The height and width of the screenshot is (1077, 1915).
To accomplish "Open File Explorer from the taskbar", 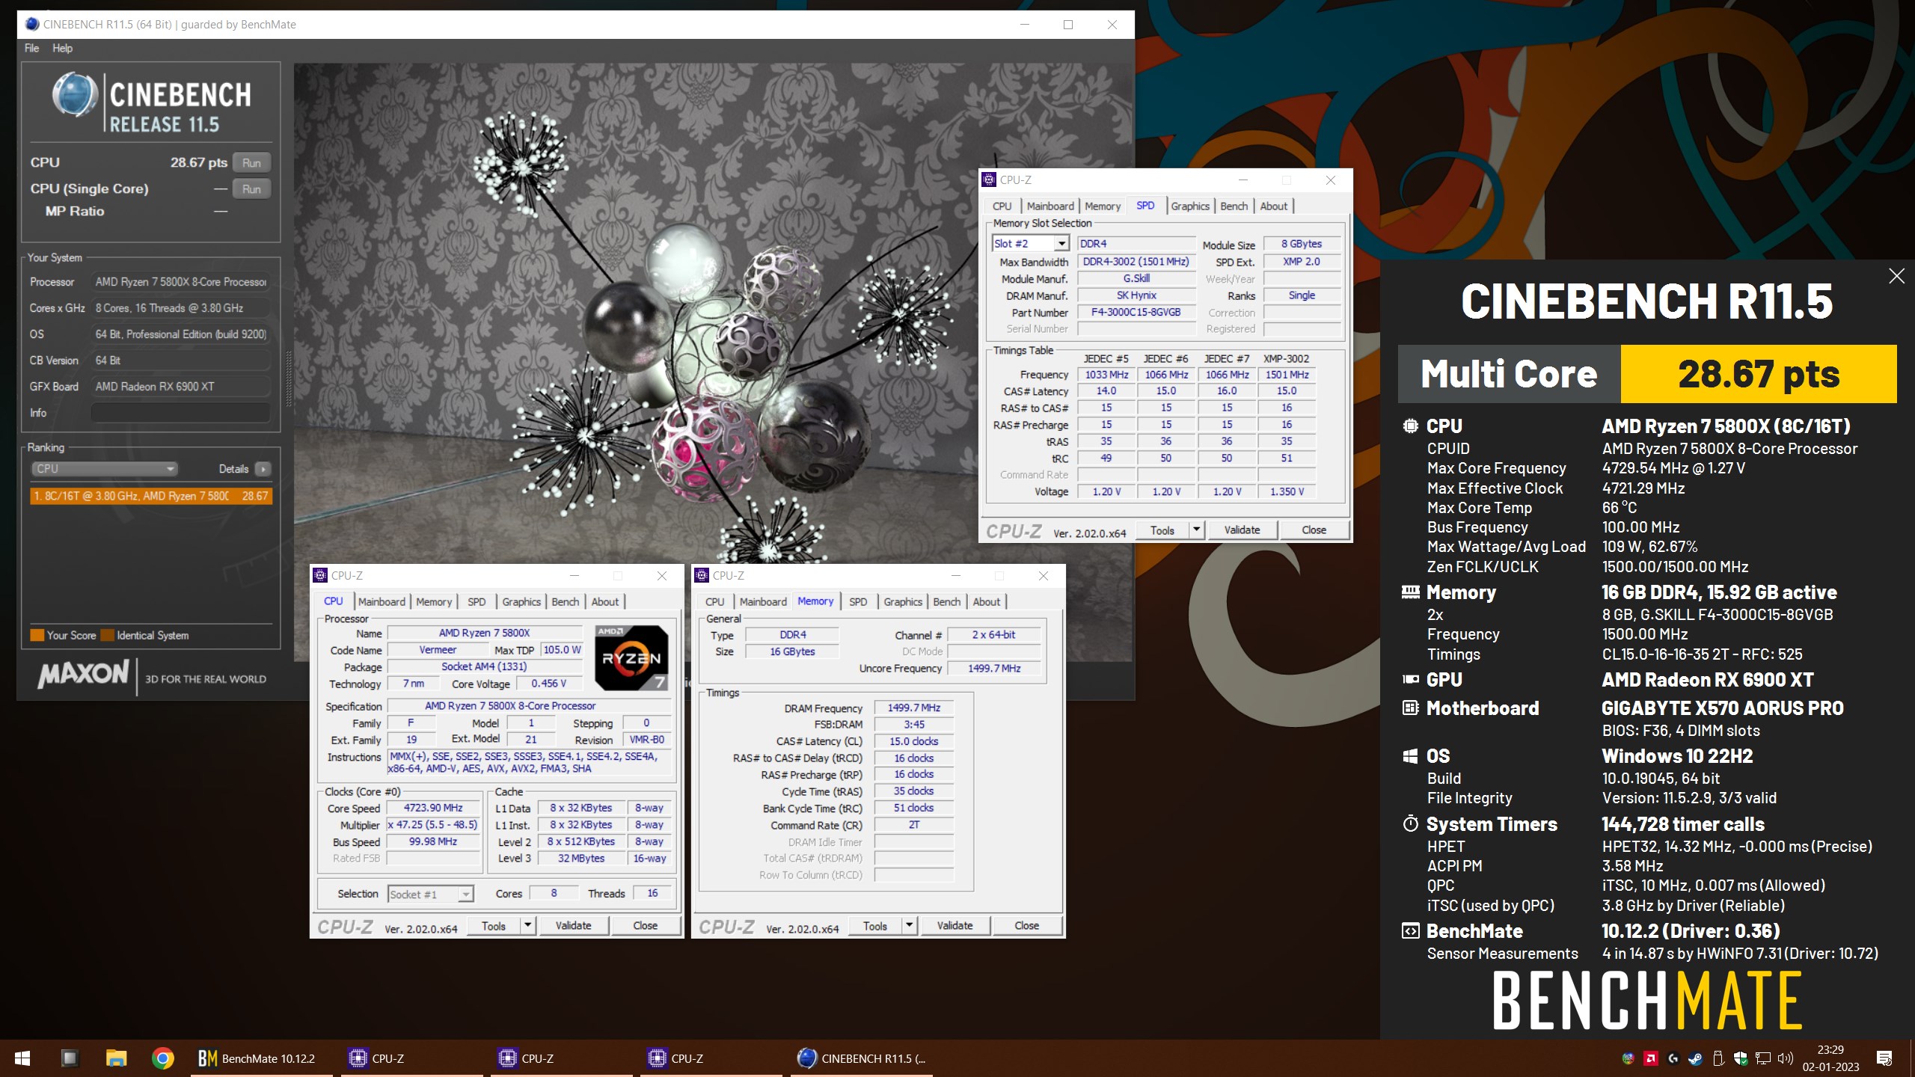I will (116, 1058).
